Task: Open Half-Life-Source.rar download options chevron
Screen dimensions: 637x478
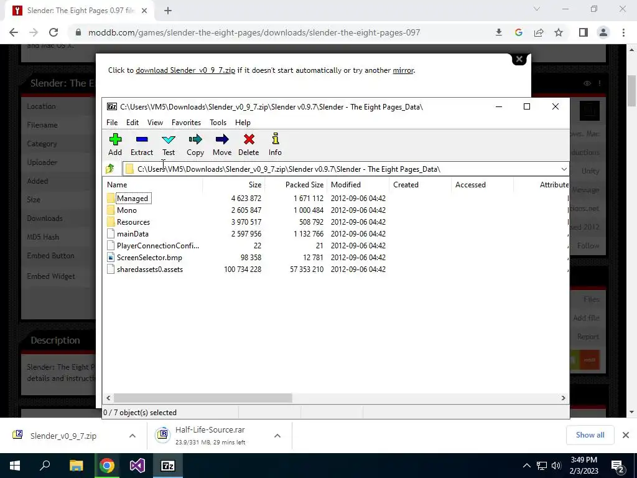Action: click(277, 436)
